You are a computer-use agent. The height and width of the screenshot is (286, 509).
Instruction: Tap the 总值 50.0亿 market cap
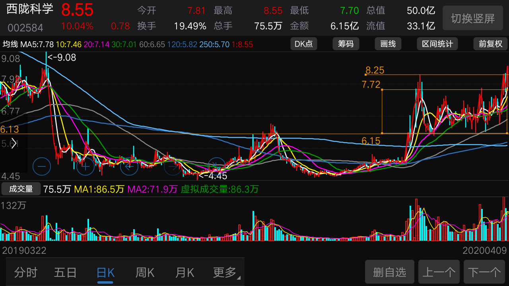point(421,11)
